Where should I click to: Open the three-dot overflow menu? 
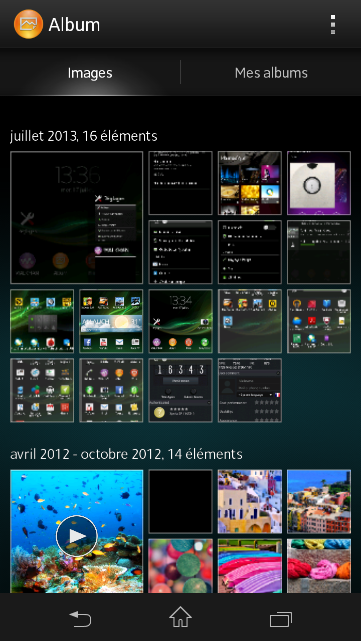333,24
